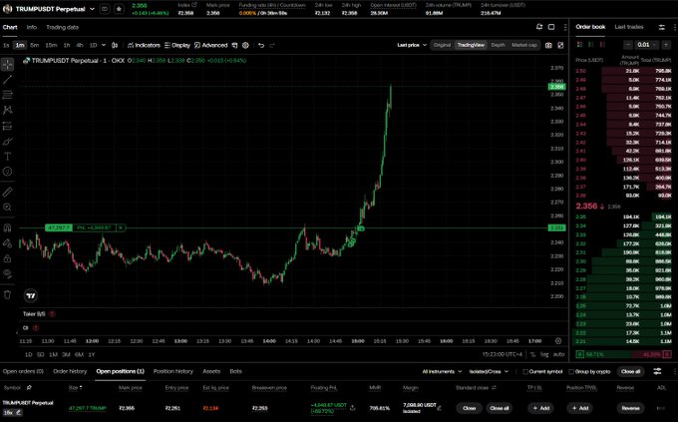Screen dimensions: 678x422
Task: Switch chart to Original view
Action: click(x=442, y=45)
